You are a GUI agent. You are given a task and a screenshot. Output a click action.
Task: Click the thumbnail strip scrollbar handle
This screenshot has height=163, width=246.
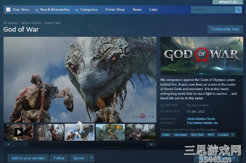(21, 144)
